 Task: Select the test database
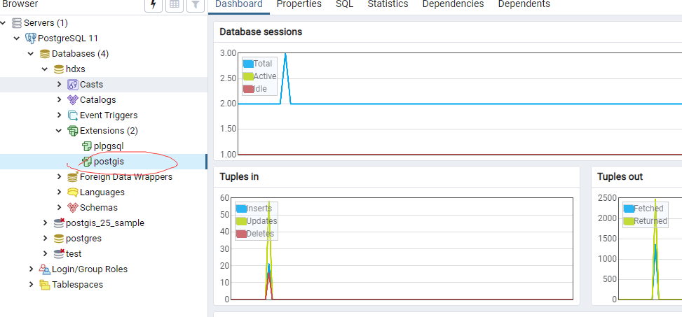click(x=74, y=254)
